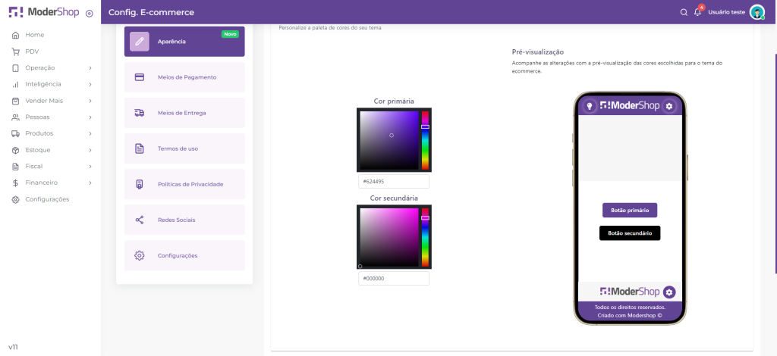Click the Cor primária hue slider

tap(425, 140)
